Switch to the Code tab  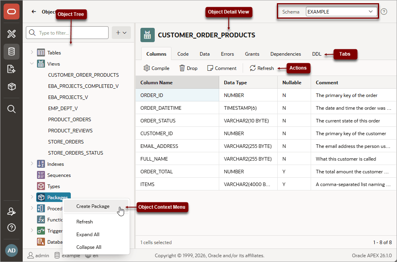click(183, 54)
